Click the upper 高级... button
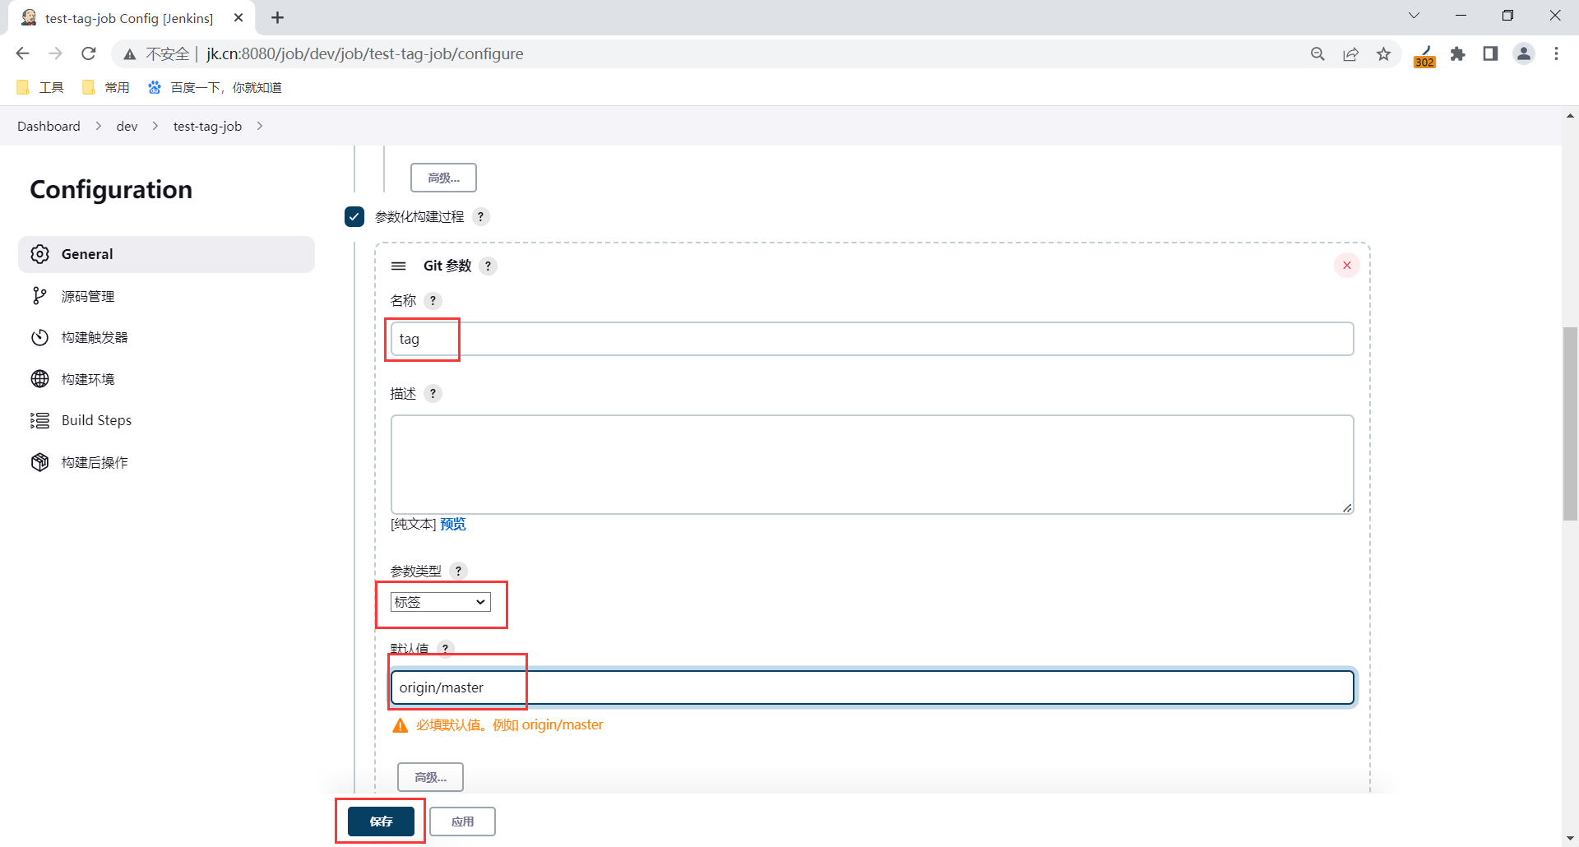Viewport: 1579px width, 847px height. pos(443,178)
